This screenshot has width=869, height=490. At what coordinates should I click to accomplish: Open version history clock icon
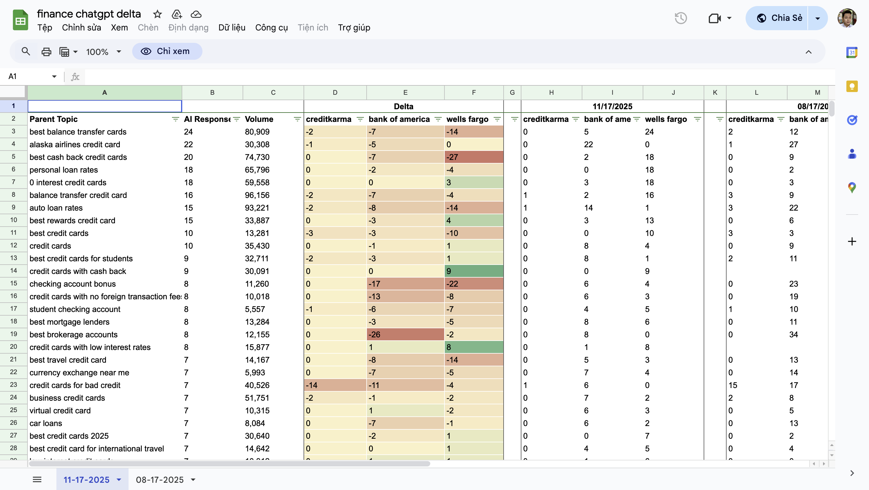click(681, 18)
